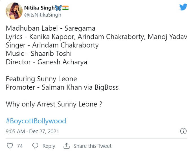Click the 74 likes count
Viewport: 193px width, 152px height.
(20, 146)
